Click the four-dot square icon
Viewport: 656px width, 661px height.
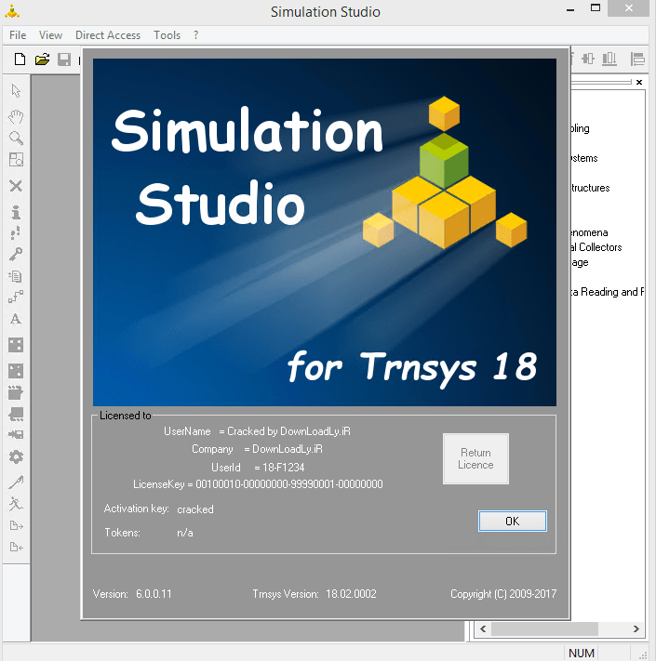[x=16, y=345]
